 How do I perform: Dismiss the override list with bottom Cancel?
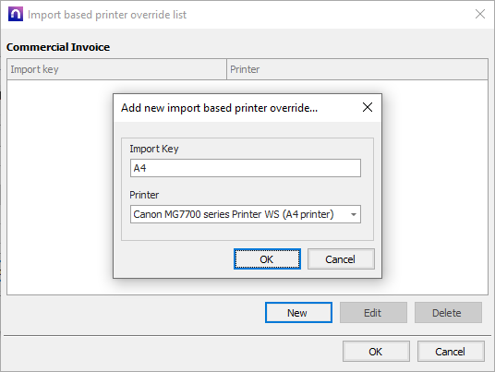tap(451, 351)
